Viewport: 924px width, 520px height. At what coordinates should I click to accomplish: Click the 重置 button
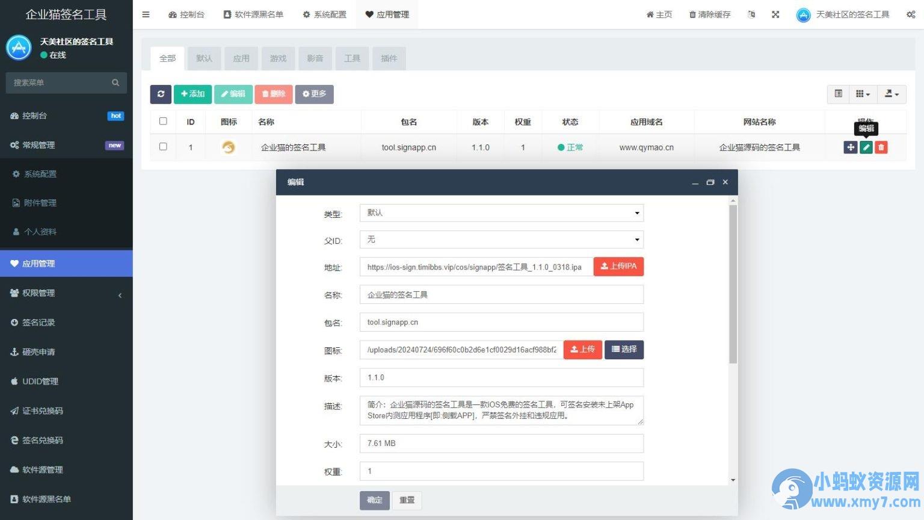(407, 500)
